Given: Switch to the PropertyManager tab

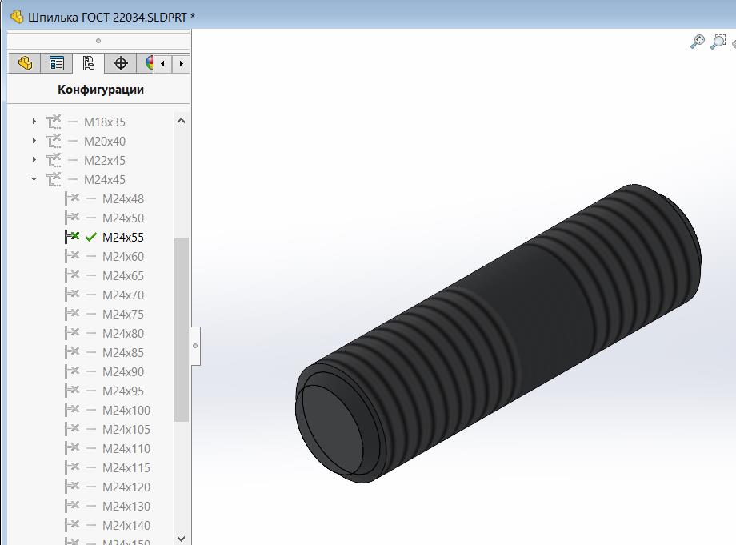Looking at the screenshot, I should (57, 63).
